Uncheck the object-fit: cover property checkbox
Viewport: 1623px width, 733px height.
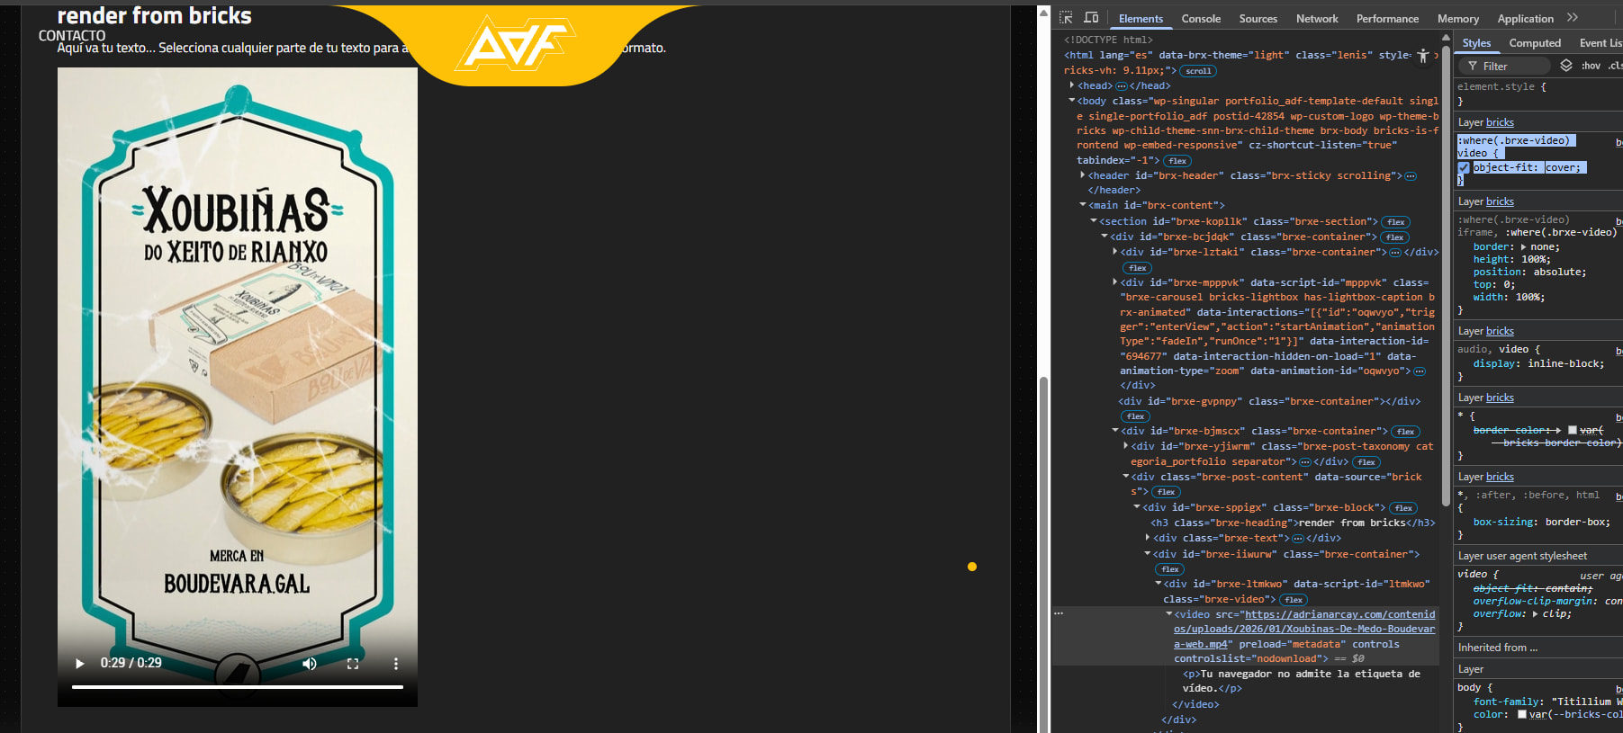(x=1464, y=168)
